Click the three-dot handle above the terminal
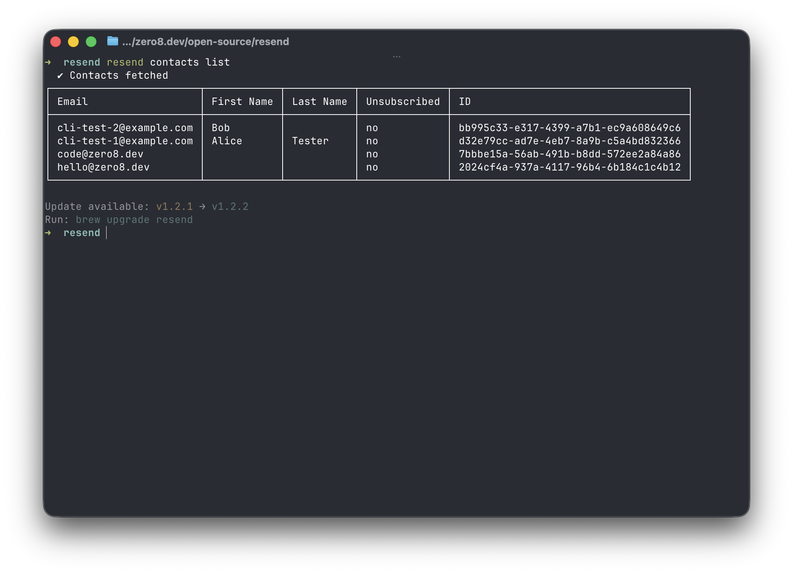This screenshot has height=574, width=793. click(396, 57)
